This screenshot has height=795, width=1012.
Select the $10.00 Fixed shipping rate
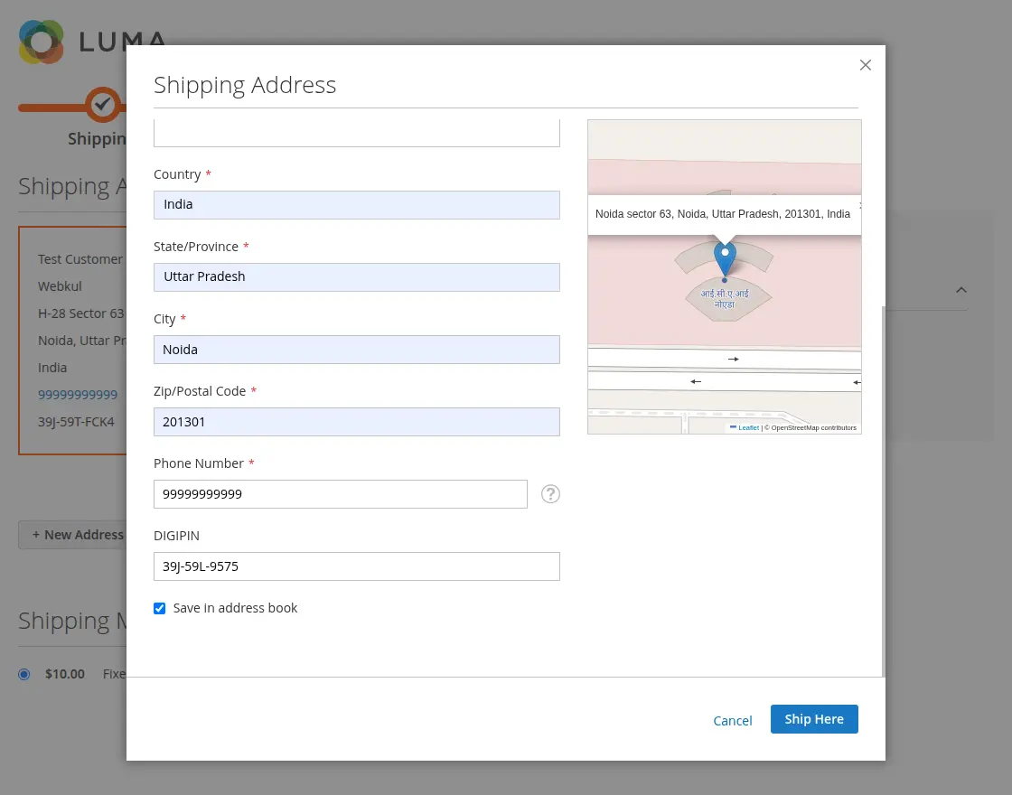24,674
